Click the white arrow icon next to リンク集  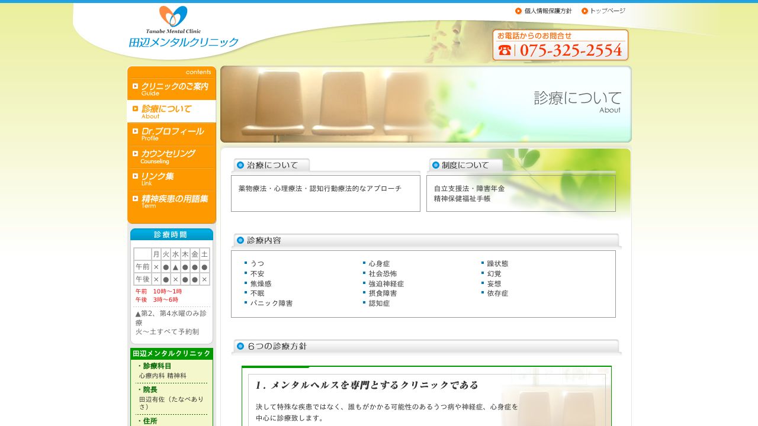coord(134,176)
